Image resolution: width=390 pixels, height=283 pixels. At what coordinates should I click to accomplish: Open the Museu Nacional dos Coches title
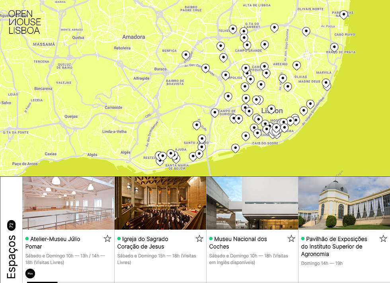[238, 243]
